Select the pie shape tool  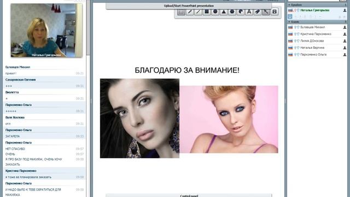click(x=241, y=11)
